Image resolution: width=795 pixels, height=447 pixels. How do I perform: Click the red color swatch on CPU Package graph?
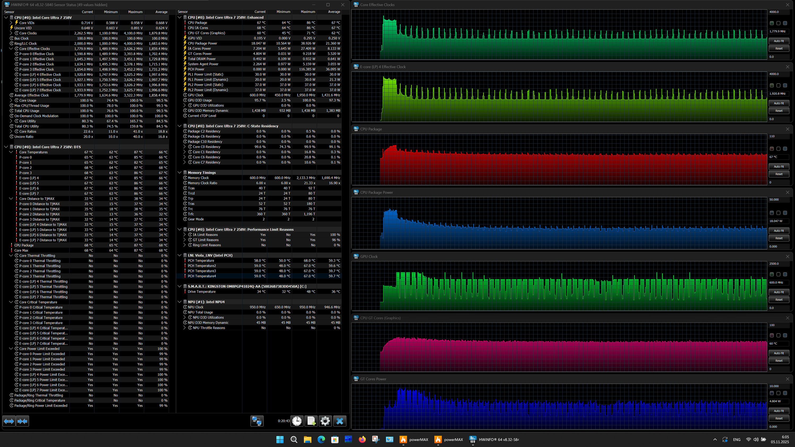(771, 149)
